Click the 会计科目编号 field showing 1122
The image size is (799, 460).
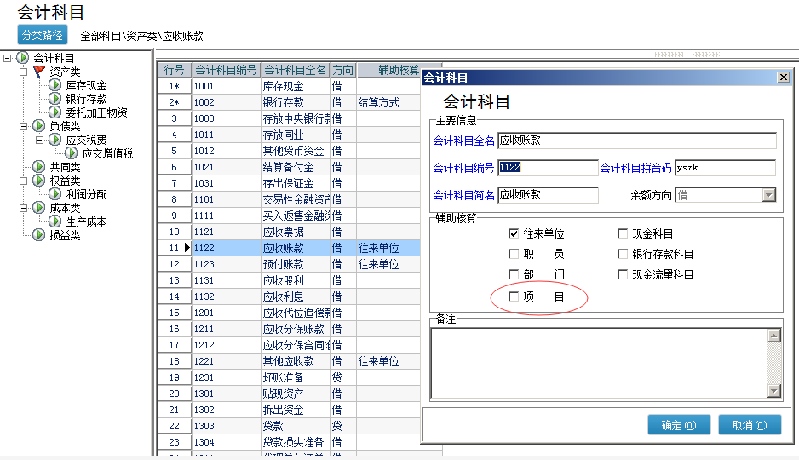(548, 168)
